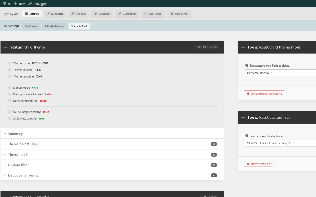316x197 pixels.
Task: Click the Maintenance mode false value
Action: 43,101
